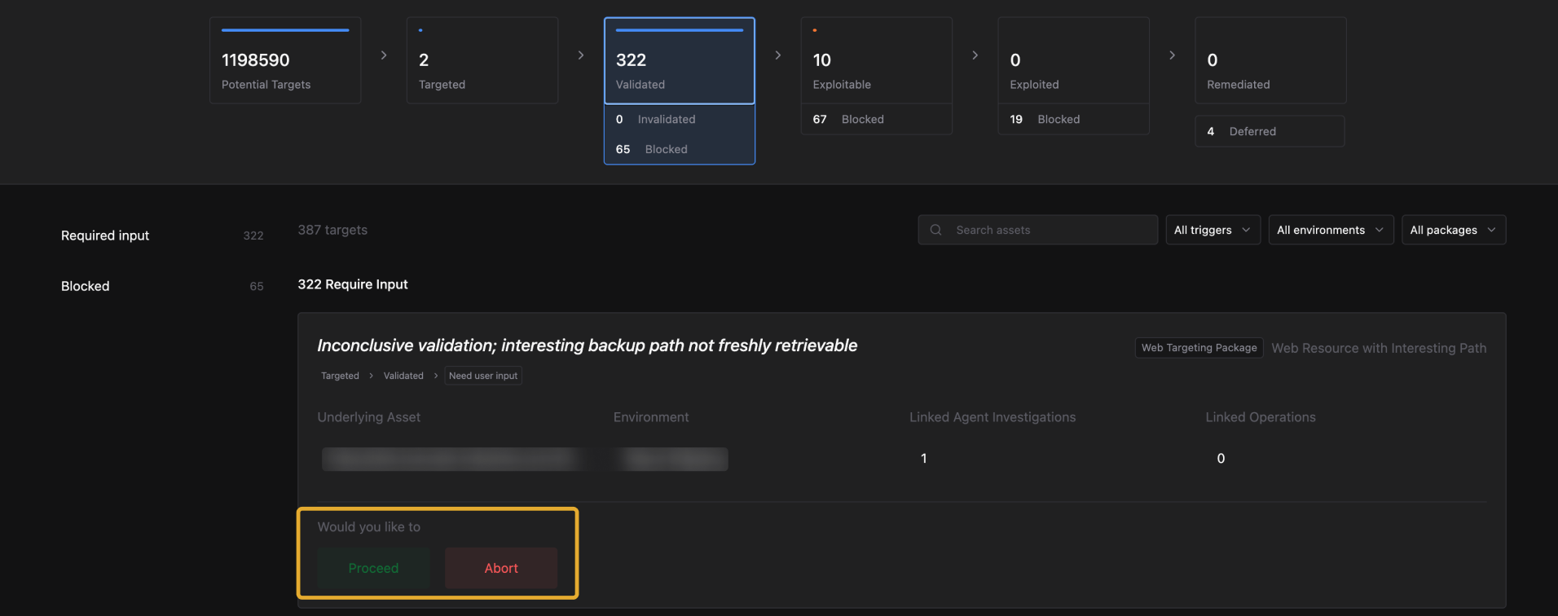Open the All triggers dropdown
The height and width of the screenshot is (616, 1558).
[x=1213, y=230]
